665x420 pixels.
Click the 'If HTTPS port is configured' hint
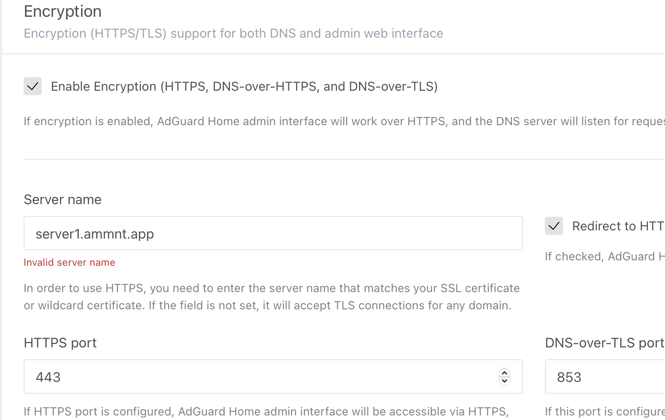[x=266, y=411]
